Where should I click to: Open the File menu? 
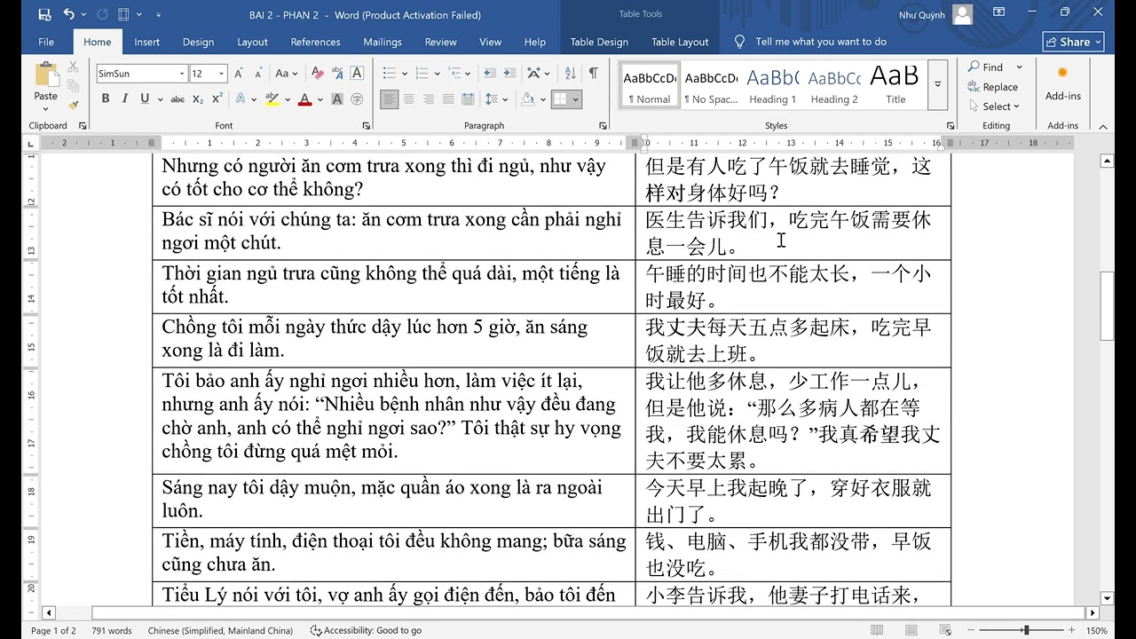(x=46, y=42)
